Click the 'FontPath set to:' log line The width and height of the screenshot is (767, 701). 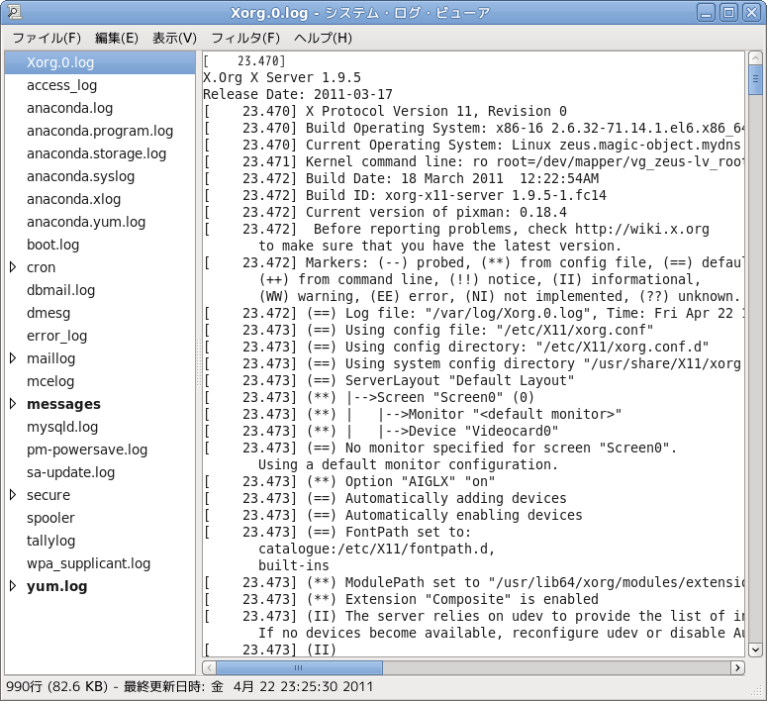[337, 533]
